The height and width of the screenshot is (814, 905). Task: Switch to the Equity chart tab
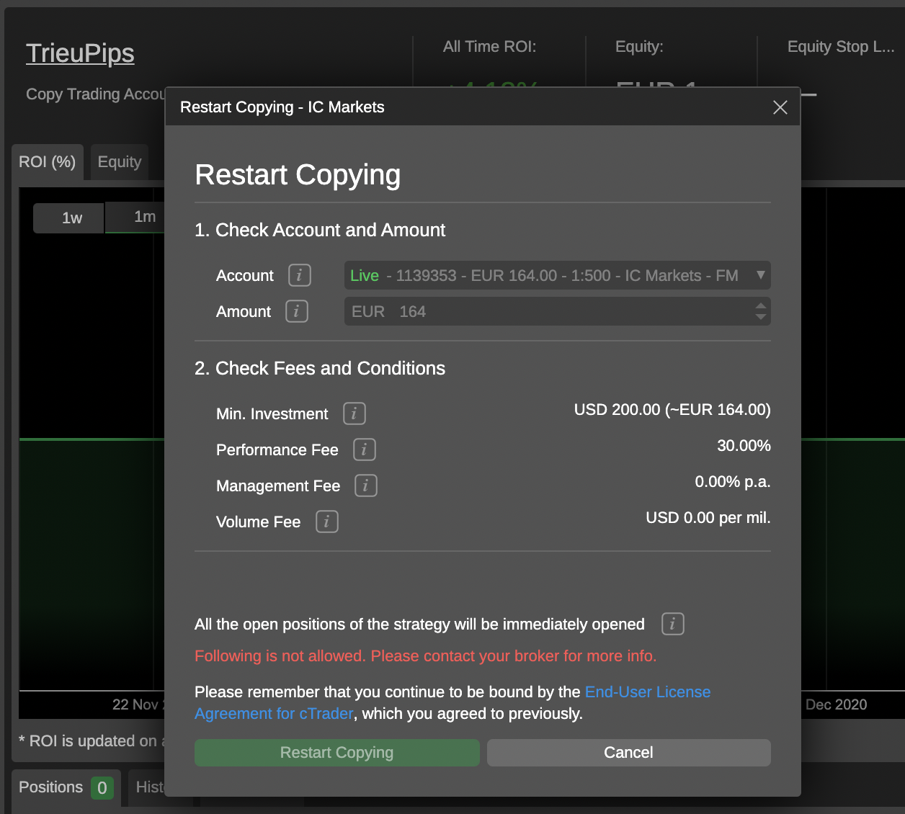[x=120, y=162]
